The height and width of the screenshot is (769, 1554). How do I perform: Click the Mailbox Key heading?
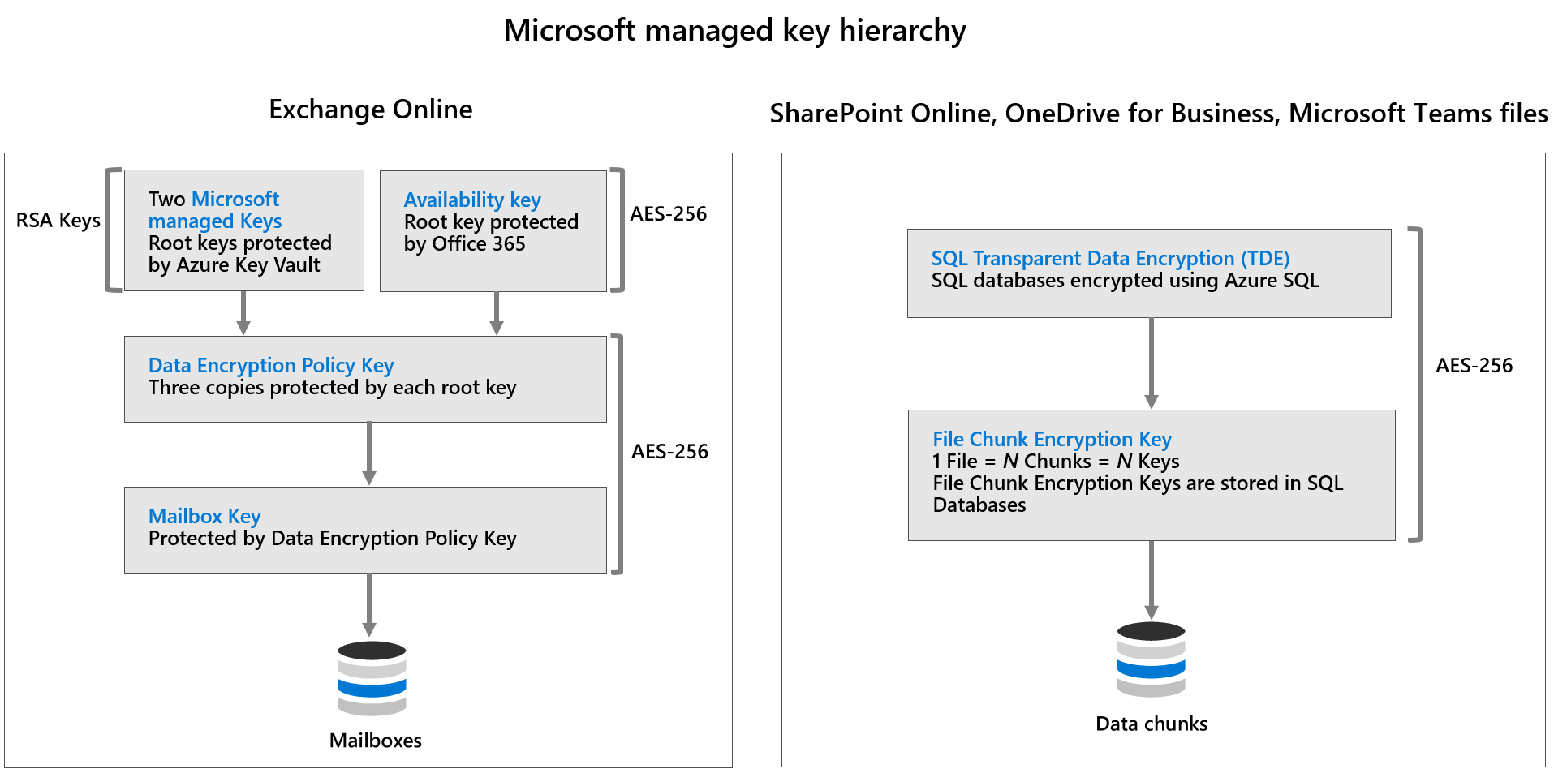point(204,516)
